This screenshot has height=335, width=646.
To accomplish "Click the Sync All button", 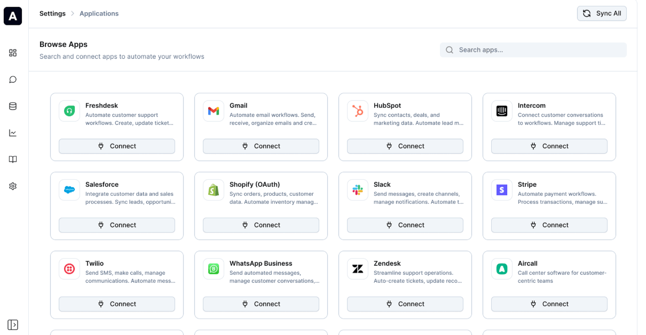I will pos(602,13).
